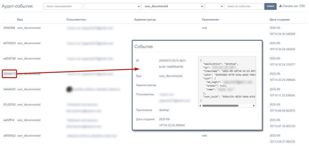309x146 pixels.
Task: Click the 'поиск по событию' search field
Action: coord(244,6)
